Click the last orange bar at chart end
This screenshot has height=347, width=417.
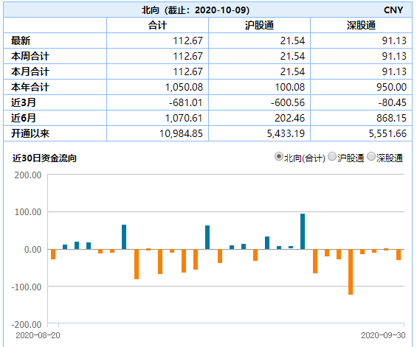[399, 255]
